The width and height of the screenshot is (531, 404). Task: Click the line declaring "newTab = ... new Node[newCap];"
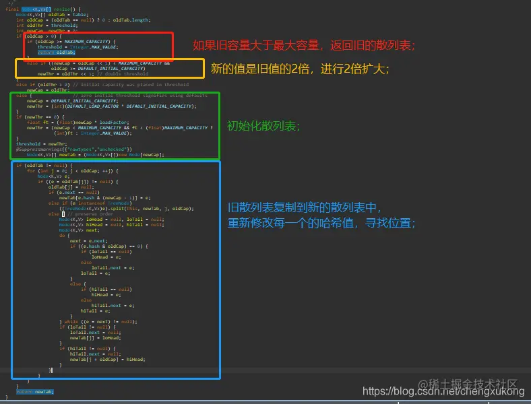[x=96, y=155]
